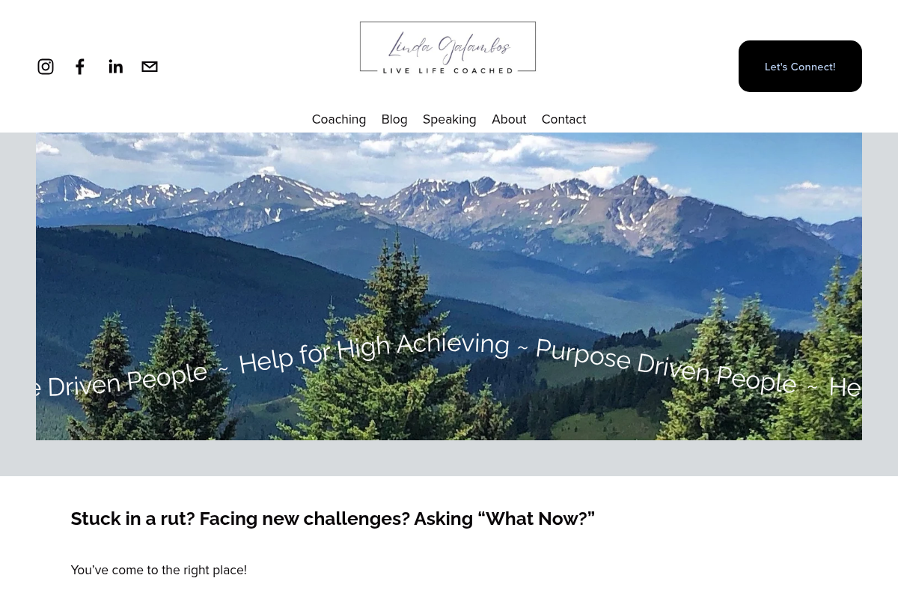The width and height of the screenshot is (898, 599).
Task: Click the mountain landscape banner image
Action: [x=449, y=286]
